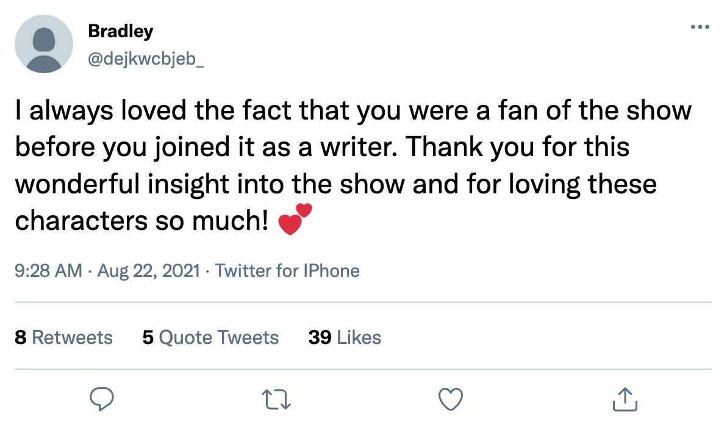Screen dimensions: 727x444
Task: Like the tweet with the heart icon
Action: tap(451, 399)
